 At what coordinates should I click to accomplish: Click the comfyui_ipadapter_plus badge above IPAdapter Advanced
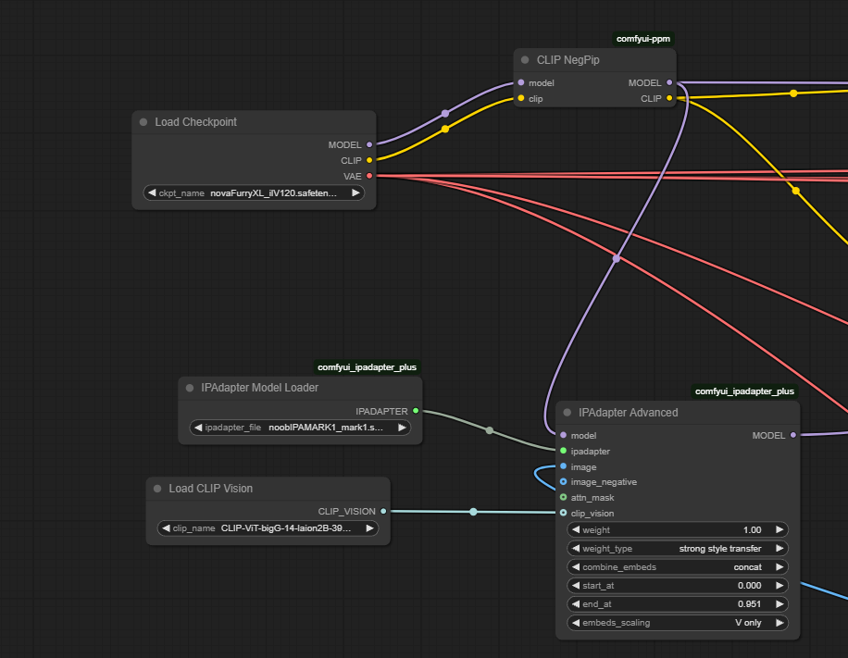point(744,391)
